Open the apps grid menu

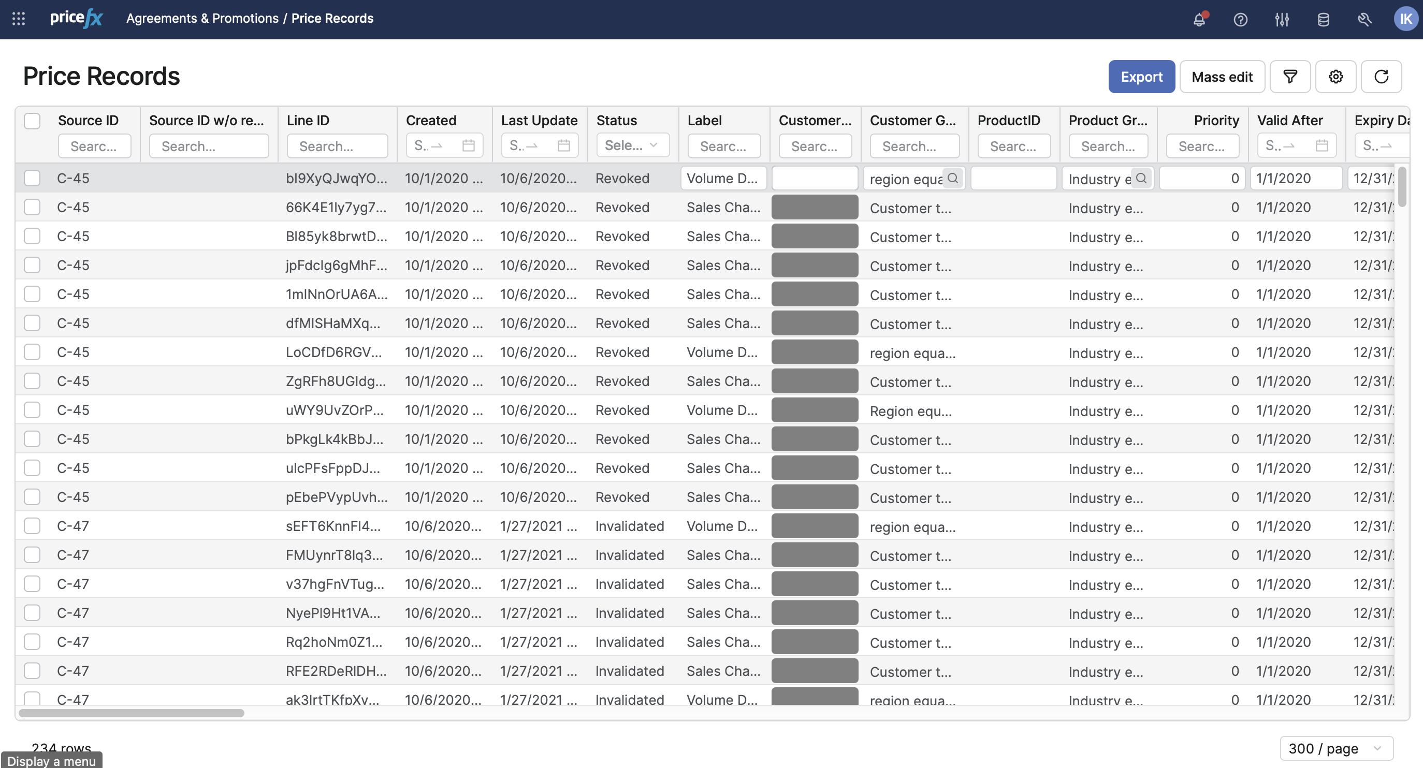point(18,19)
